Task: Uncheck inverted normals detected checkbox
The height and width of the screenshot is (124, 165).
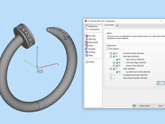Action: pyautogui.click(x=111, y=53)
